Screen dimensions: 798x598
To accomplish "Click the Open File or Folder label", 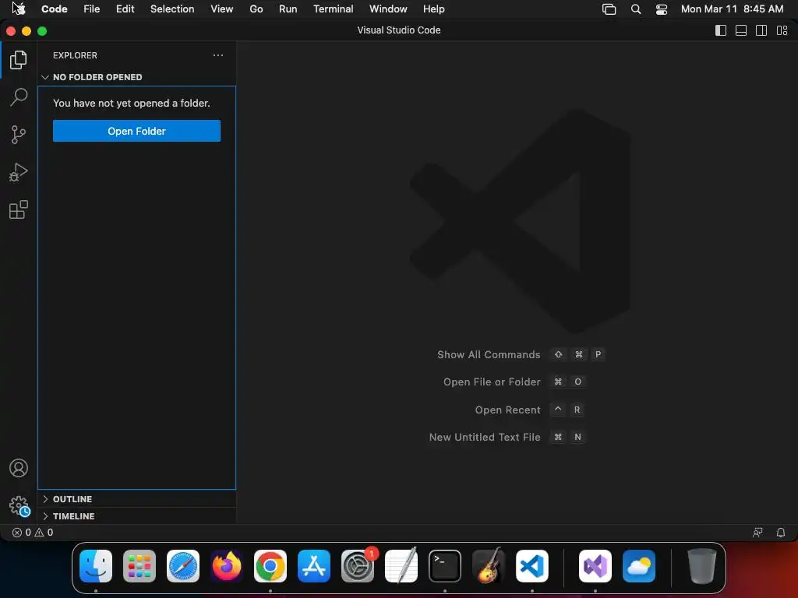I will [492, 382].
